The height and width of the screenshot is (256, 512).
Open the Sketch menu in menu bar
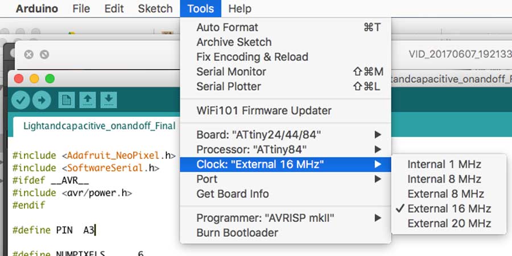155,9
